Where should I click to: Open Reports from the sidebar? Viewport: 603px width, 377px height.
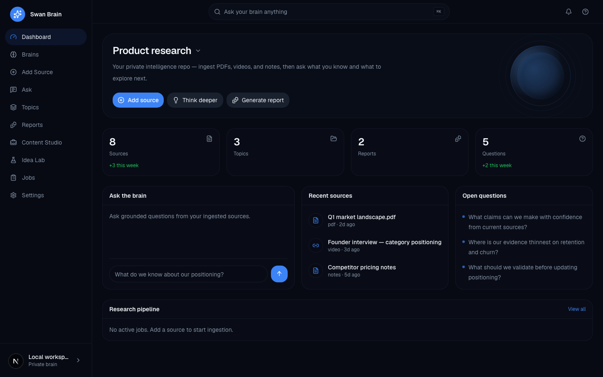click(46, 125)
